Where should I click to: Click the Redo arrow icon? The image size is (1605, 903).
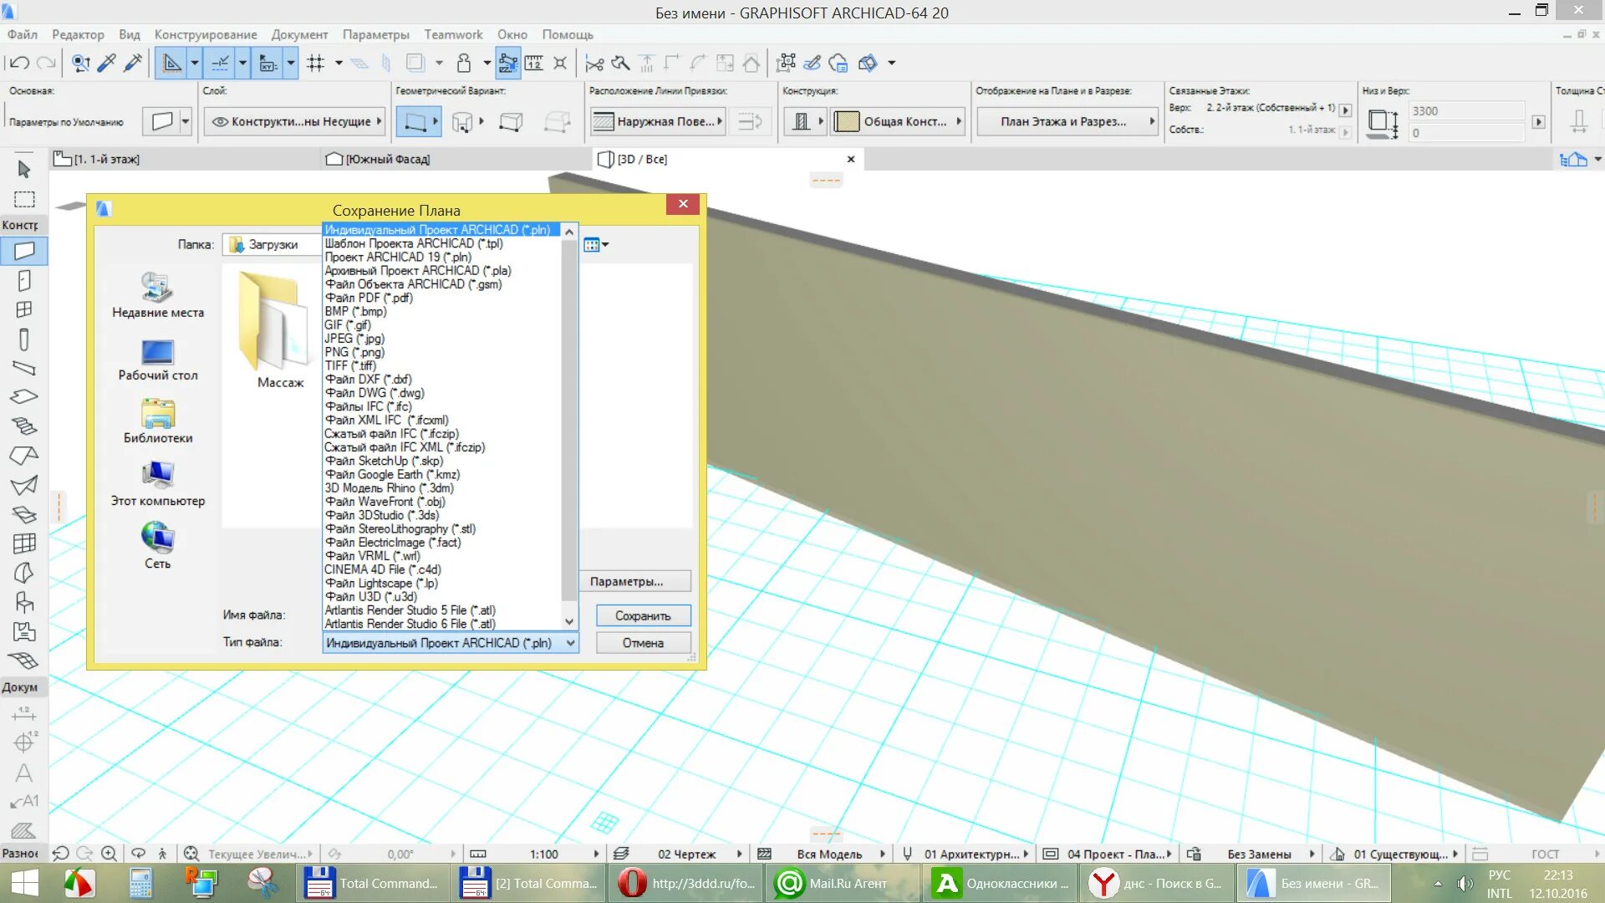pyautogui.click(x=46, y=63)
